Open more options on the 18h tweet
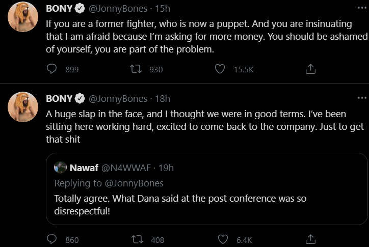 pos(362,98)
